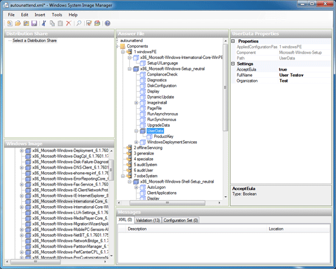Screen dimensions: 336x269
Task: Click the Cut scissors icon in toolbar
Action: (x=44, y=24)
